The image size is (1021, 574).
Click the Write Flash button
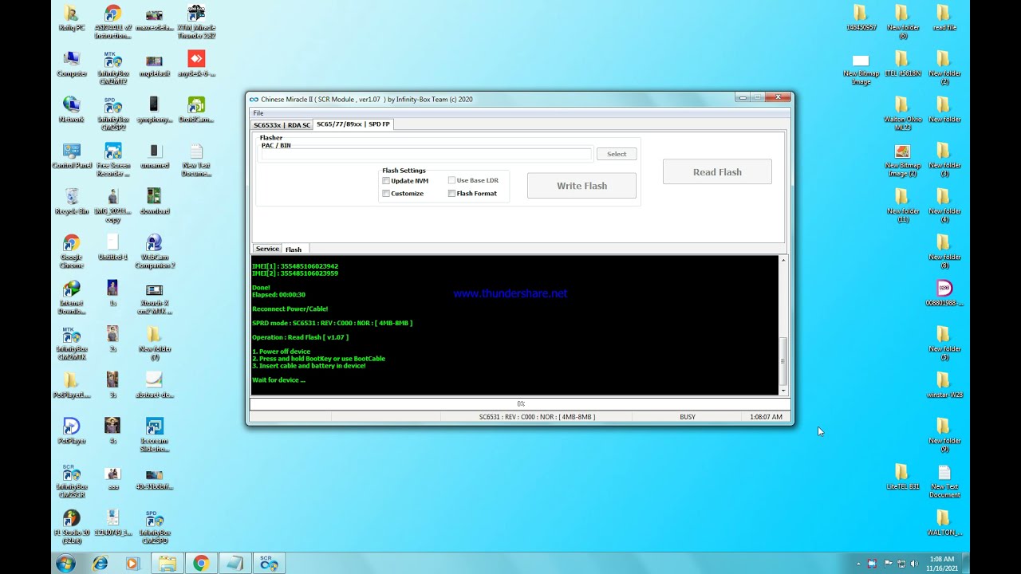coord(581,186)
